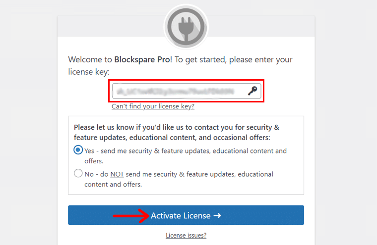The width and height of the screenshot is (377, 245).
Task: Click the bold "Blockspare Pro" name
Action: [x=142, y=59]
